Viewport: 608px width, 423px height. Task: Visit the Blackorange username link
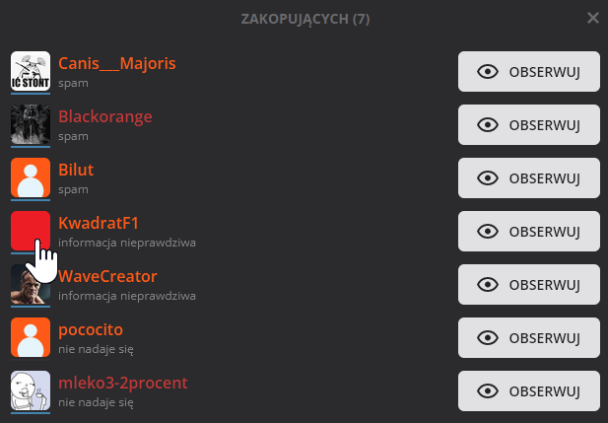point(105,116)
